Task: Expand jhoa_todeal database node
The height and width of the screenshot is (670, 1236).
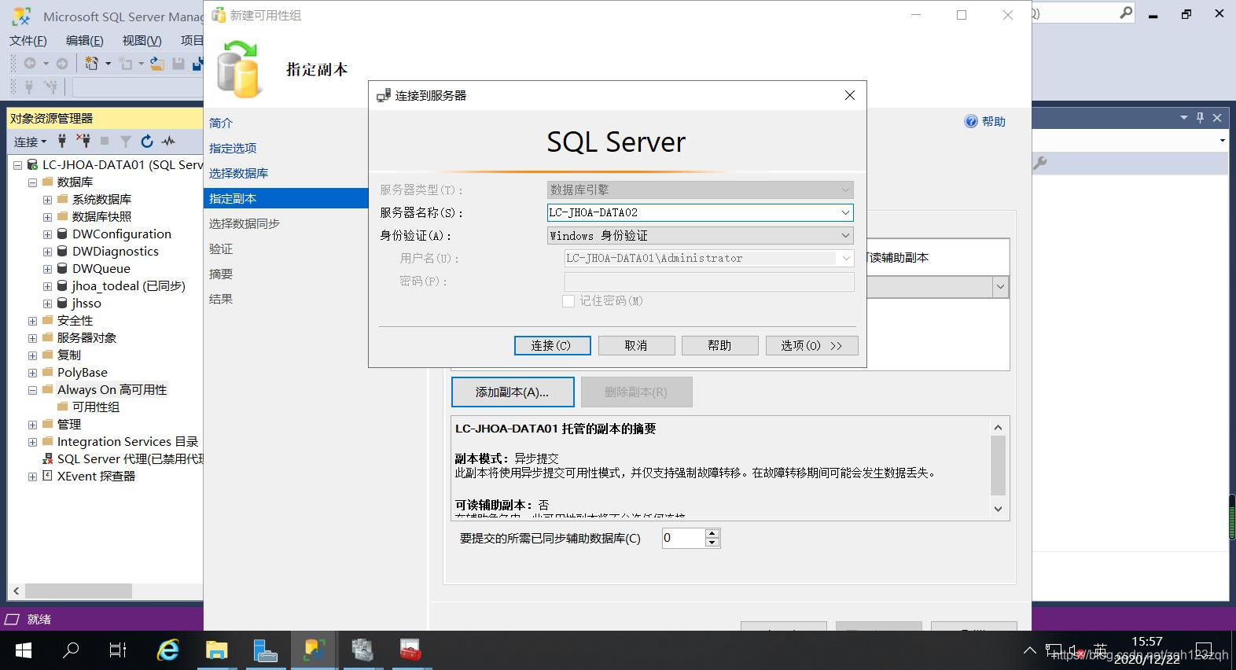Action: 47,286
